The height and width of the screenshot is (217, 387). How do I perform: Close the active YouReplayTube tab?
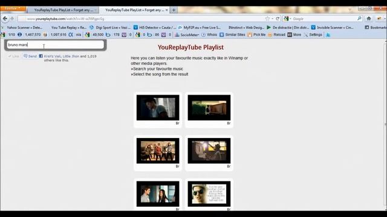167,10
